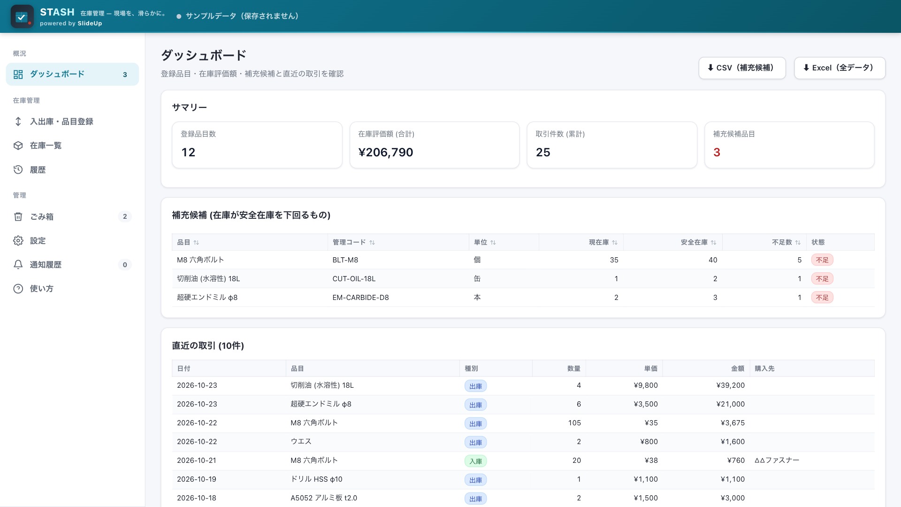
Task: Open the ダッシュボード menu item
Action: tap(72, 74)
